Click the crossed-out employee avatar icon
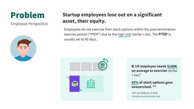Image resolution: width=194 pixels, height=109 pixels. click(75, 84)
